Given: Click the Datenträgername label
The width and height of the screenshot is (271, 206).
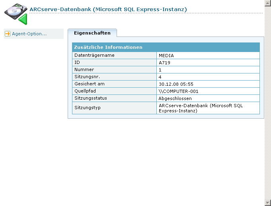Looking at the screenshot, I should point(94,55).
